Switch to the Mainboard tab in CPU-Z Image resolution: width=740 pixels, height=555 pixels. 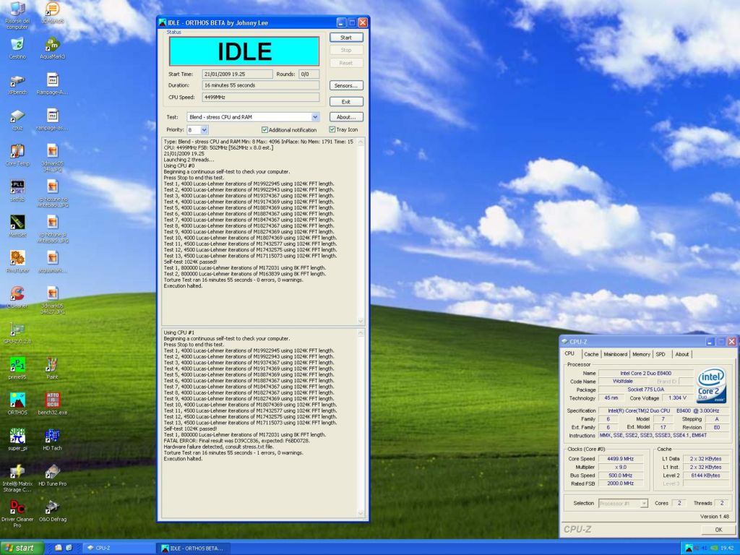[x=616, y=354]
